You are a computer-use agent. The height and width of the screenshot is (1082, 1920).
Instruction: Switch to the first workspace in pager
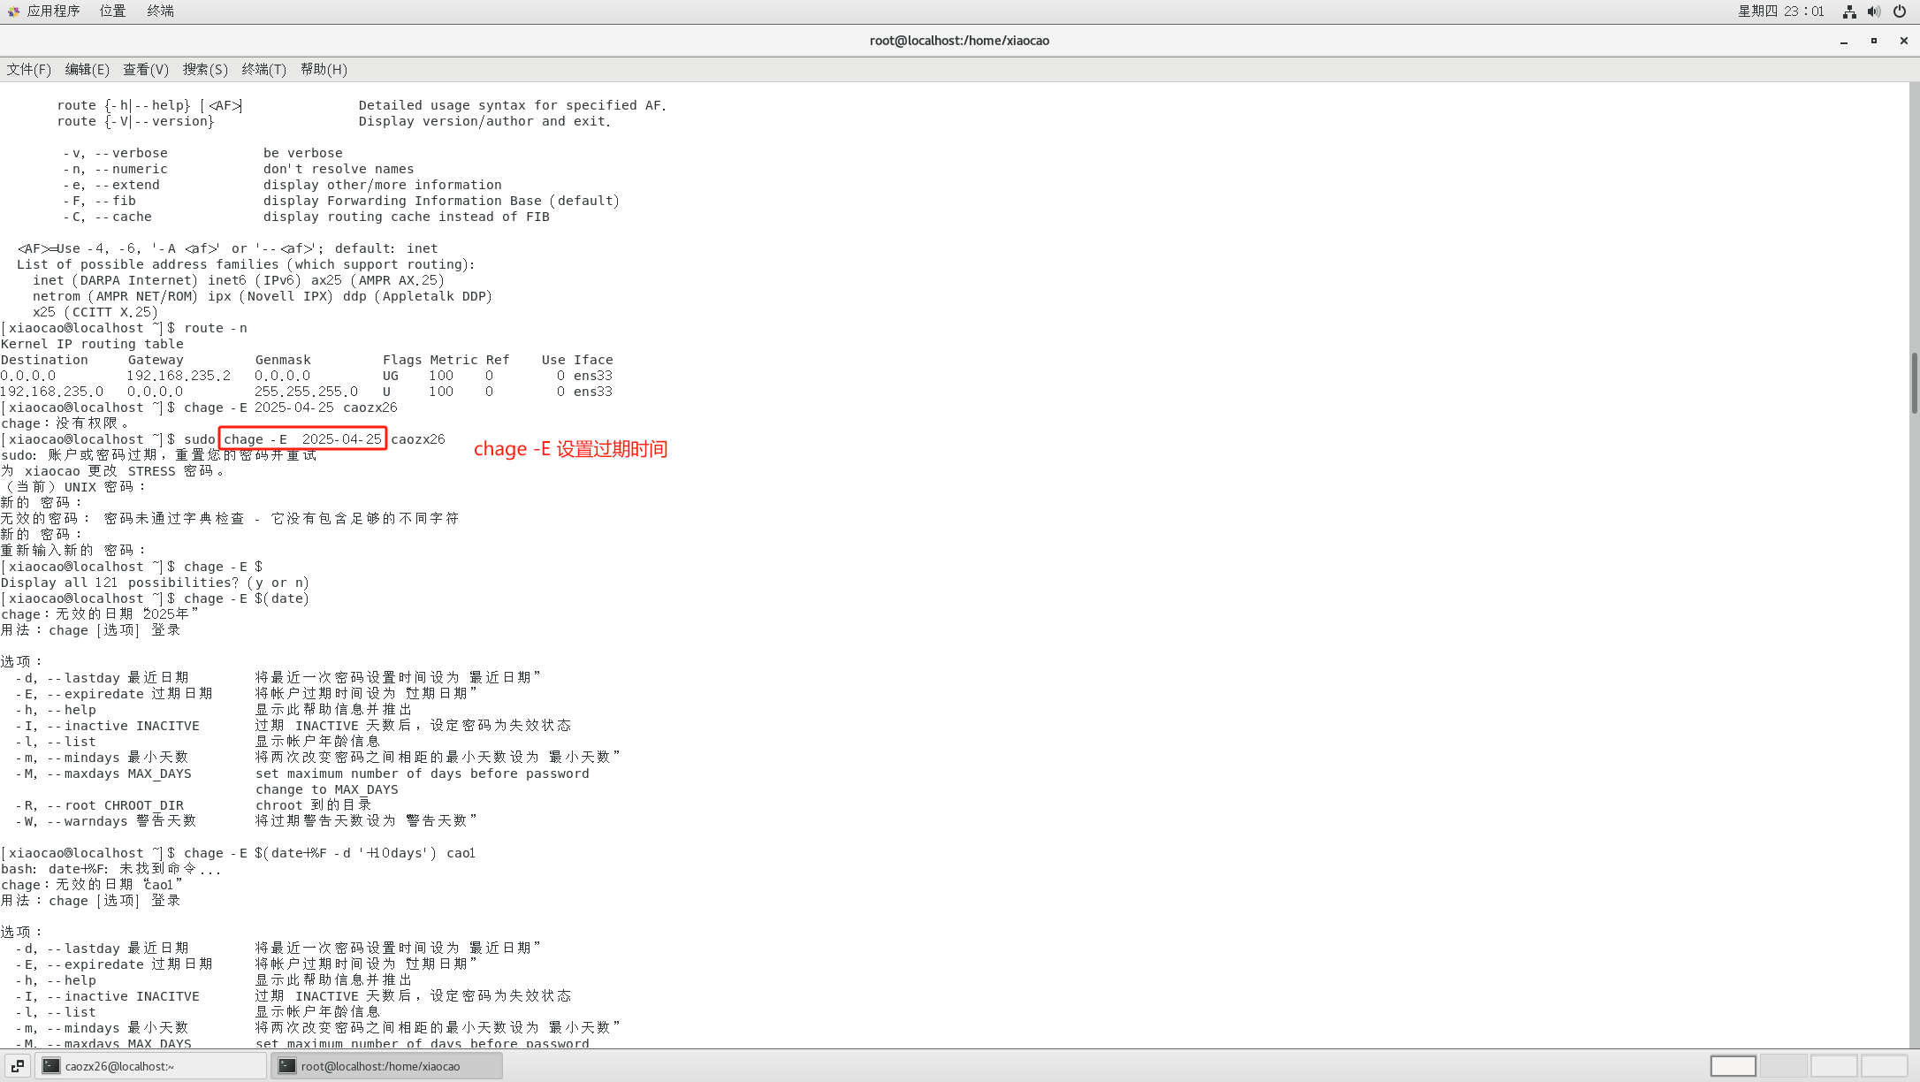[x=1733, y=1066]
